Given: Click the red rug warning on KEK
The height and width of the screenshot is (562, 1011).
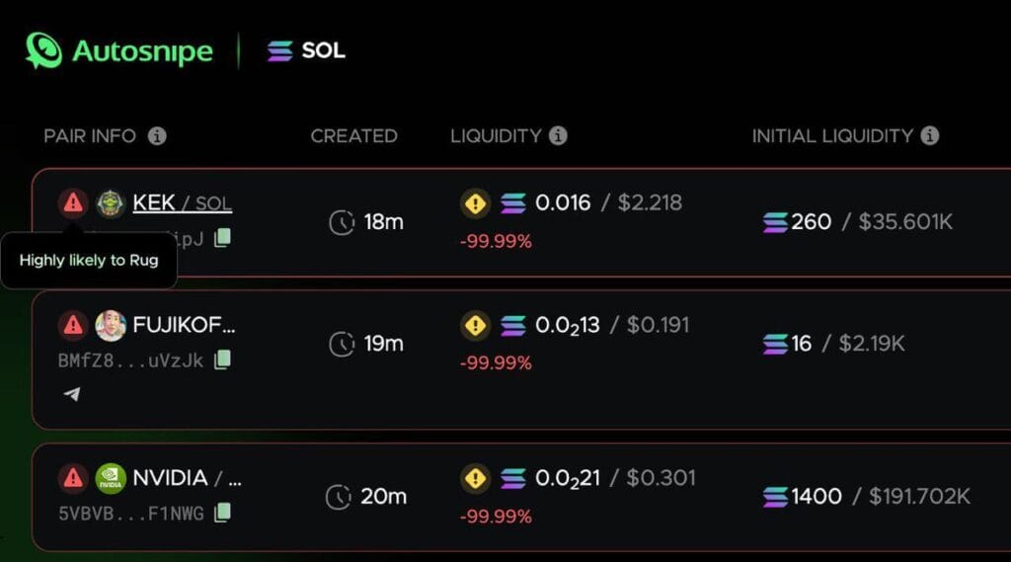Looking at the screenshot, I should click(73, 203).
